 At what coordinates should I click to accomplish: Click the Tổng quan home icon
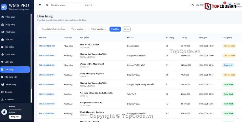coord(3,17)
